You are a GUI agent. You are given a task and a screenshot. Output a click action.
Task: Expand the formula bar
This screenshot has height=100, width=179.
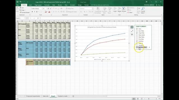click(162, 18)
